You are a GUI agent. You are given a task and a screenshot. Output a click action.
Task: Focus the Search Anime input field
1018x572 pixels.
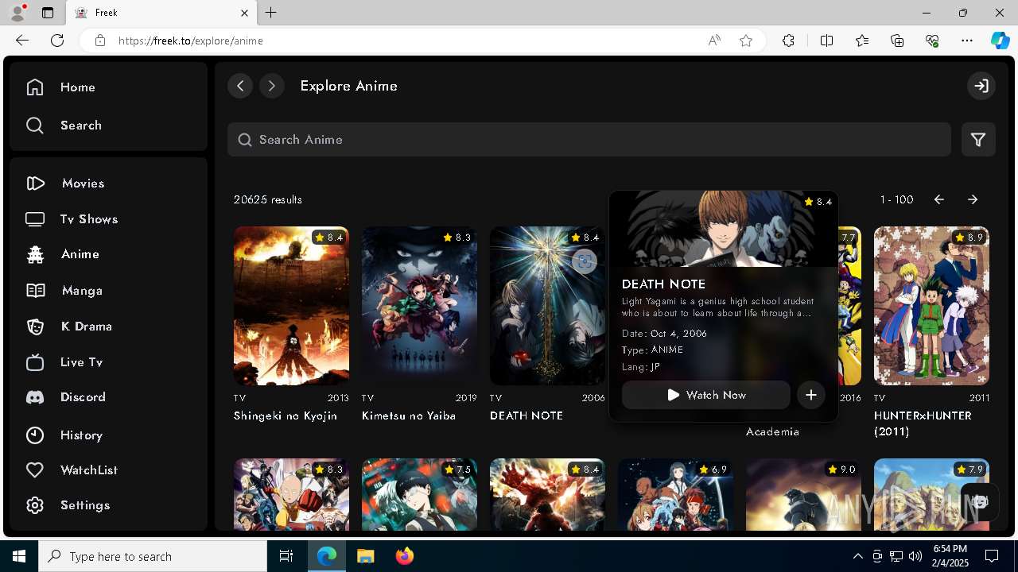point(589,140)
